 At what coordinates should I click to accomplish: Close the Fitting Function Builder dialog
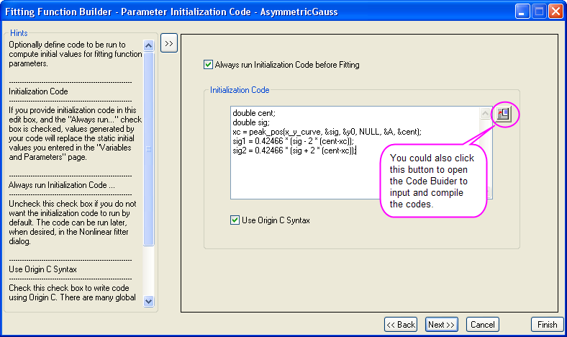tap(555, 12)
